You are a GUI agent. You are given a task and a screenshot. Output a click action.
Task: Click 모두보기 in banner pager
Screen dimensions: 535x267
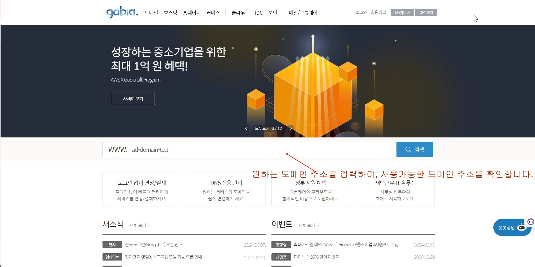[262, 128]
